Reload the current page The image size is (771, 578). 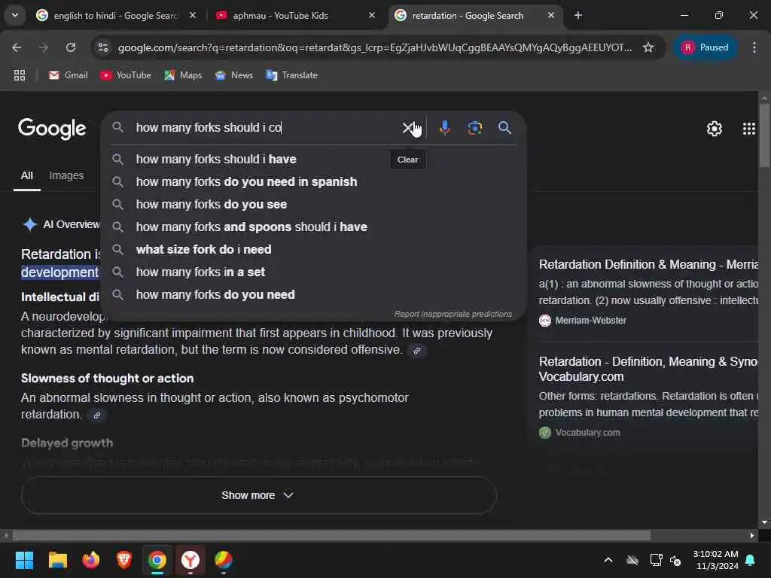pyautogui.click(x=71, y=47)
